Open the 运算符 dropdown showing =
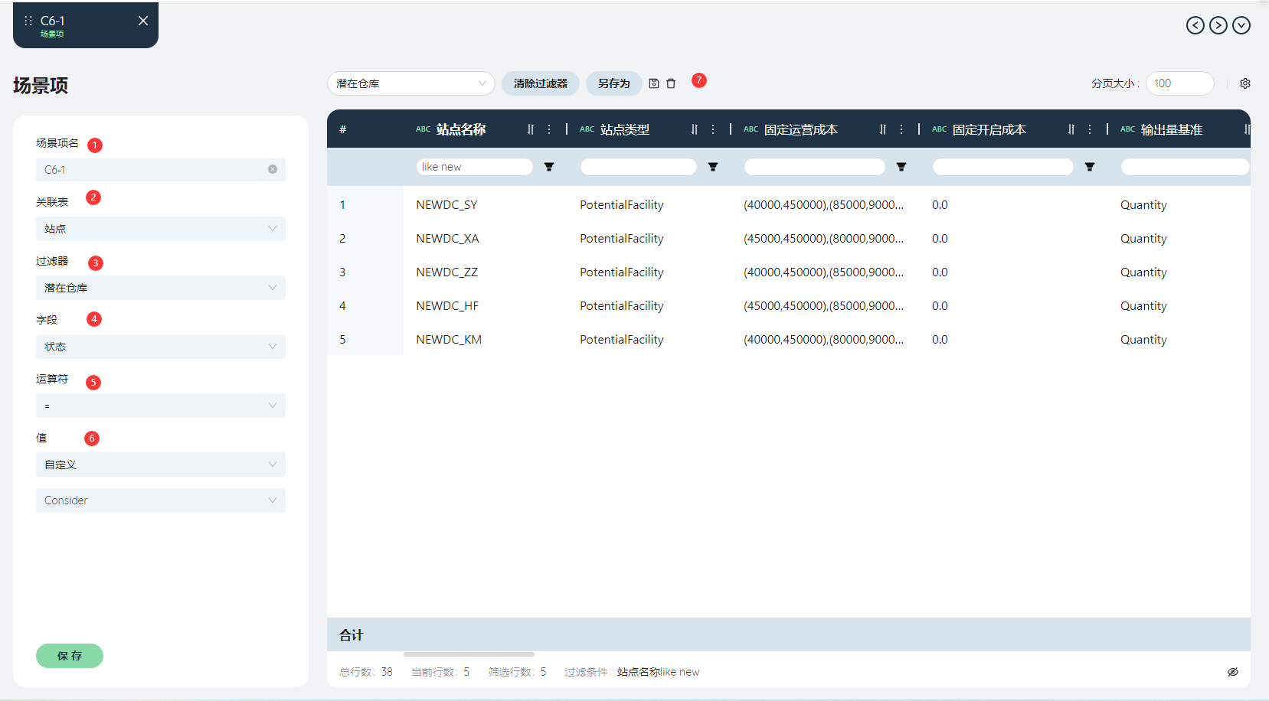The width and height of the screenshot is (1269, 701). click(x=161, y=406)
